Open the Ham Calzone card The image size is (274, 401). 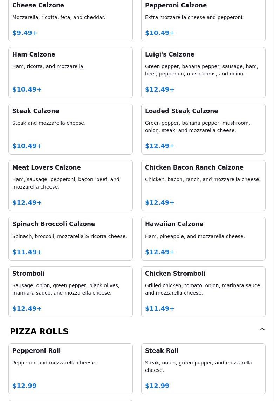tap(71, 72)
